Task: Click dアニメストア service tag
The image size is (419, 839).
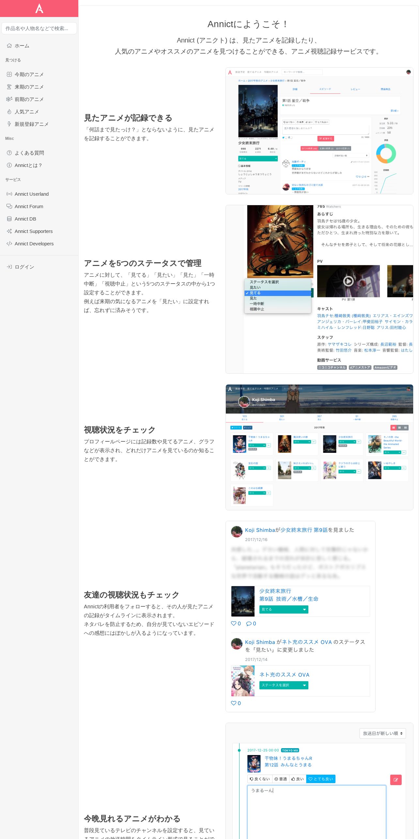Action: 360,368
